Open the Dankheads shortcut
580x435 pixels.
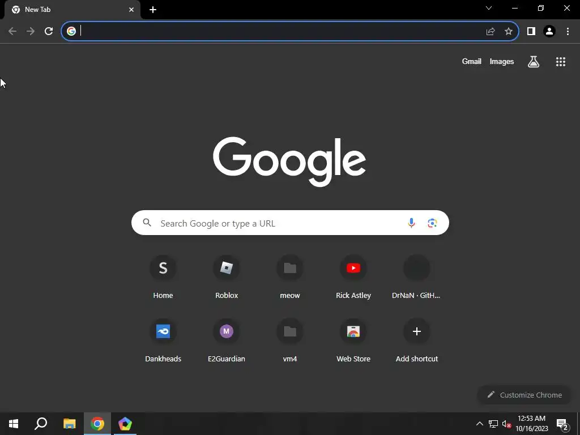163,340
